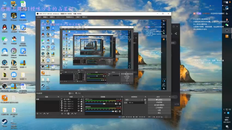The image size is (232, 130).
Task: Click the 启动虚拟摄像机 virtual camera button
Action: tap(159, 105)
